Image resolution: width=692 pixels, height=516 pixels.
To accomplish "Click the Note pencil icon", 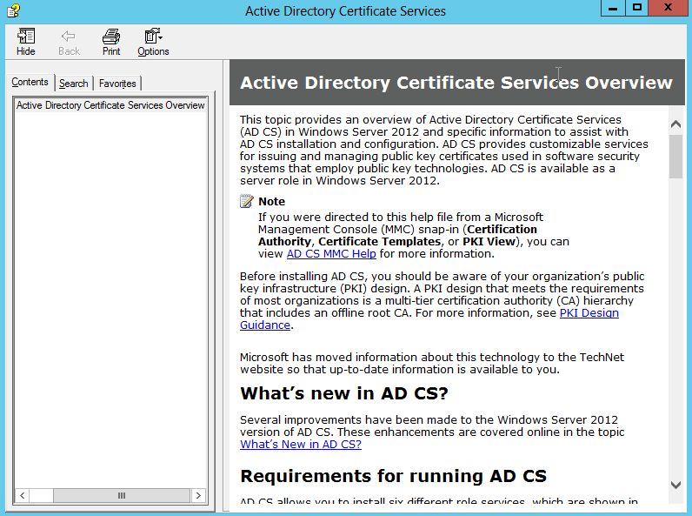I will tap(247, 201).
